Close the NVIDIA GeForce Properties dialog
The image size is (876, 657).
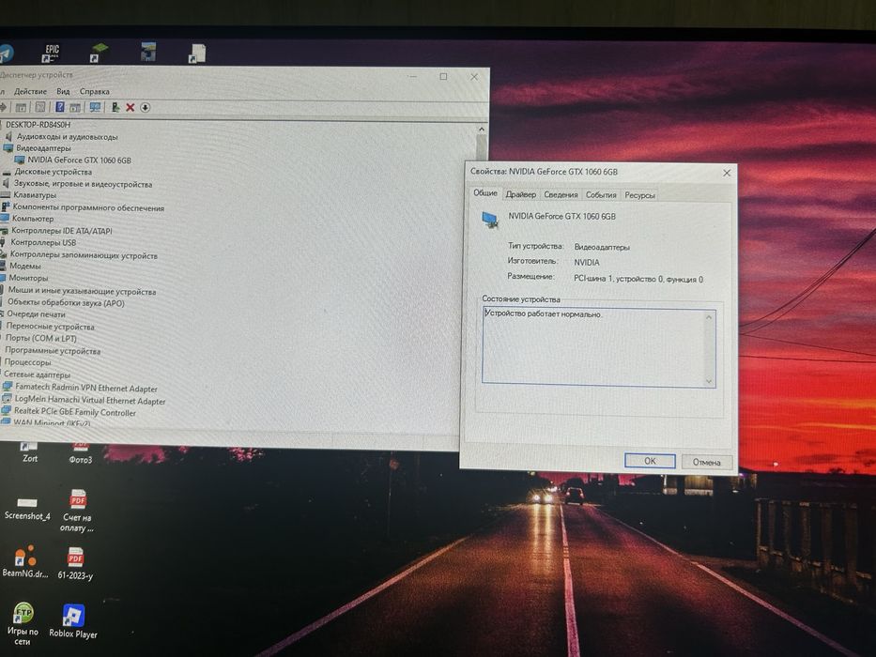727,174
